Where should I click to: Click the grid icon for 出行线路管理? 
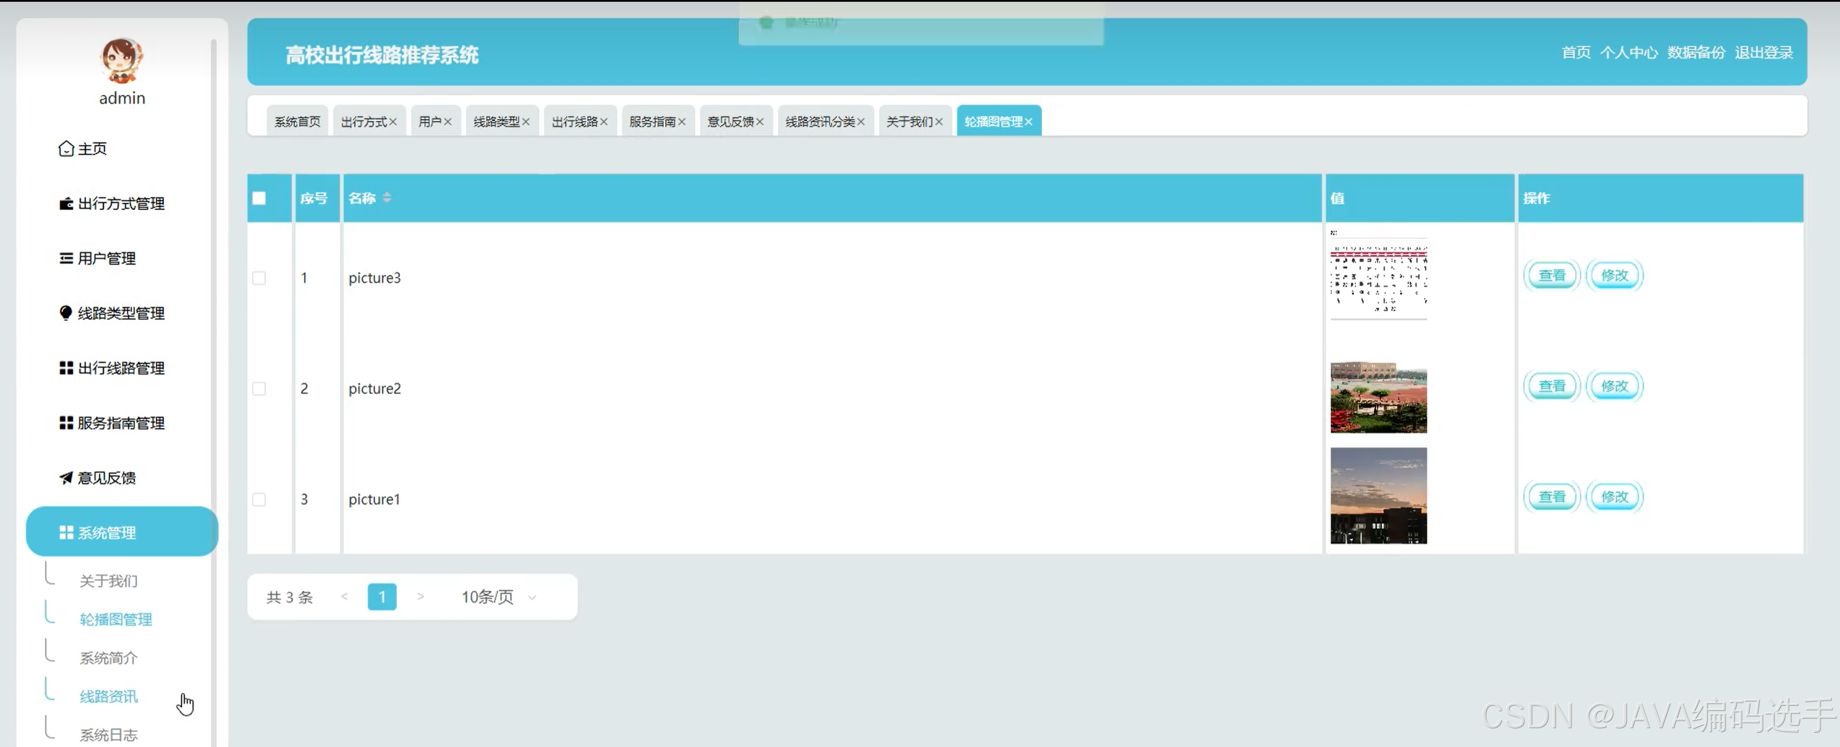66,368
